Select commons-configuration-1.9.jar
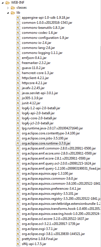 tap(45, 38)
